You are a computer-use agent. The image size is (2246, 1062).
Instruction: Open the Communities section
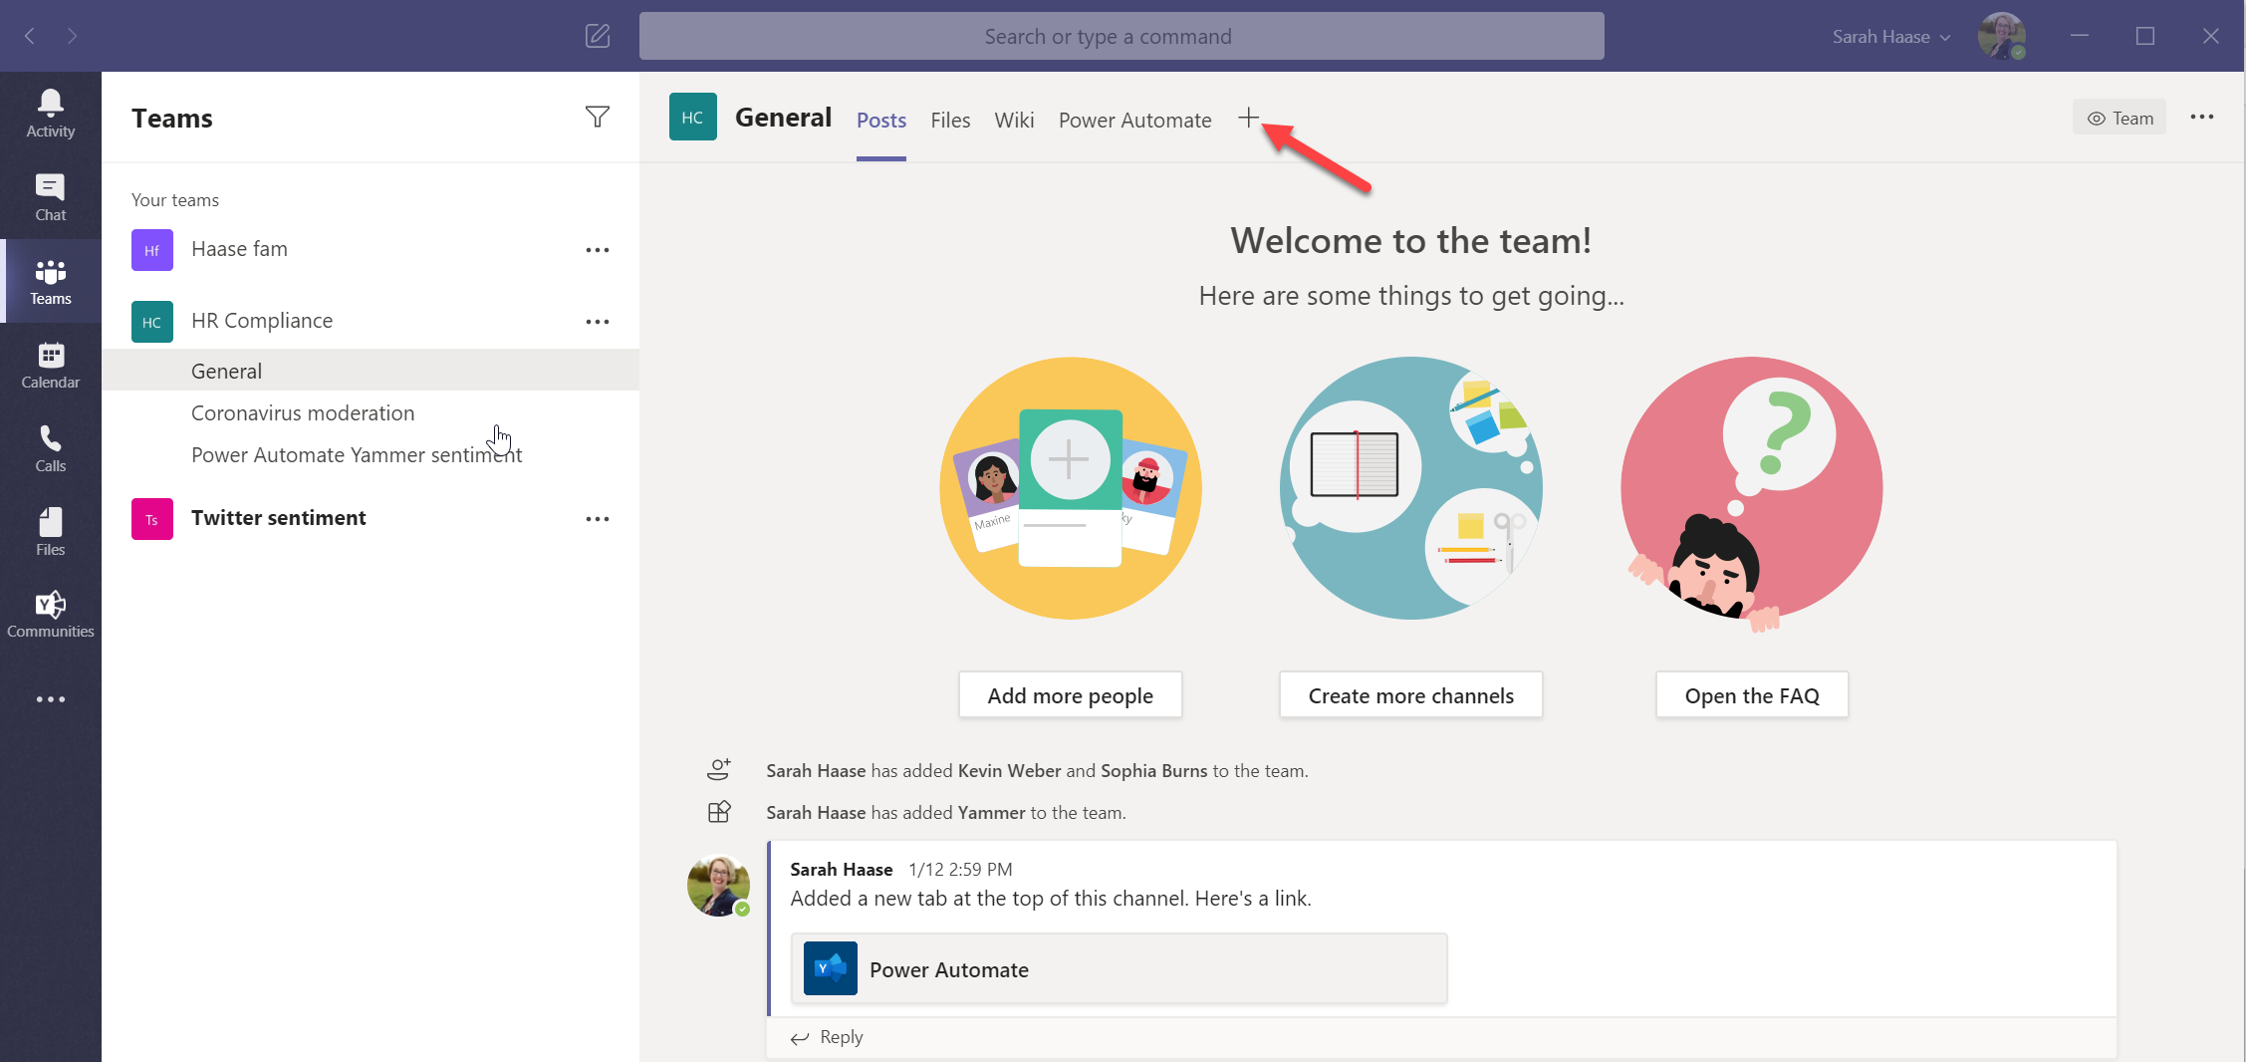pos(50,612)
